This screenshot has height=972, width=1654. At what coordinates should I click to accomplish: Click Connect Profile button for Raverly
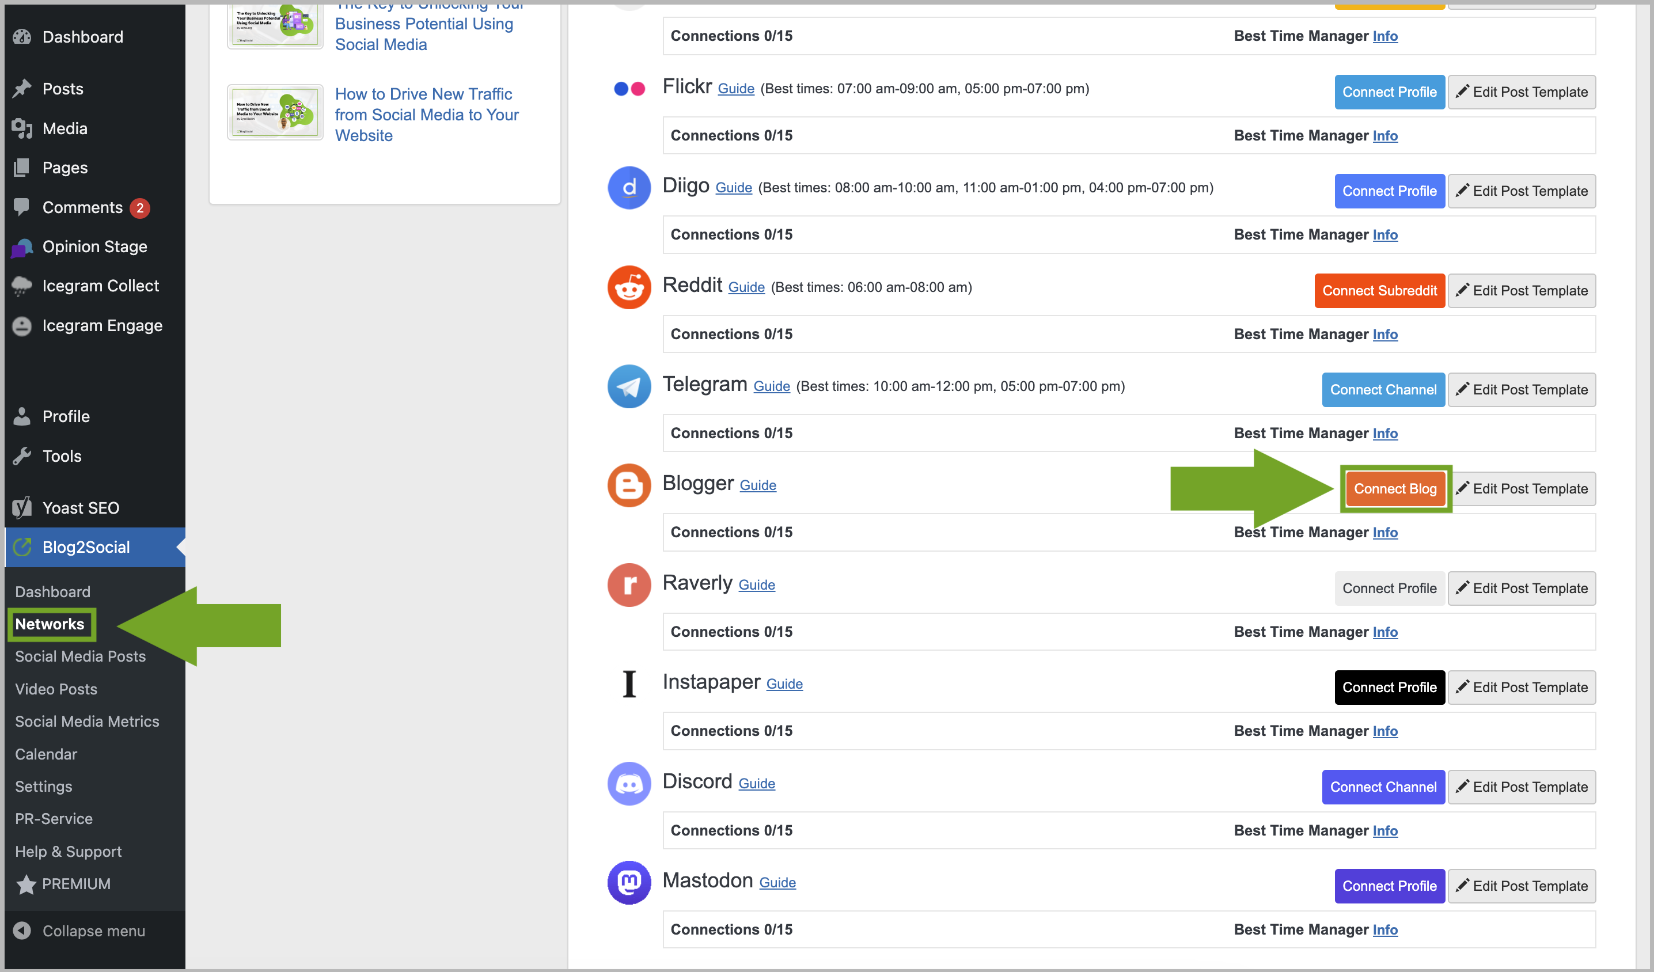(x=1390, y=588)
